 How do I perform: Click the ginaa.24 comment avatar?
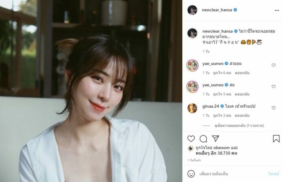(x=192, y=108)
